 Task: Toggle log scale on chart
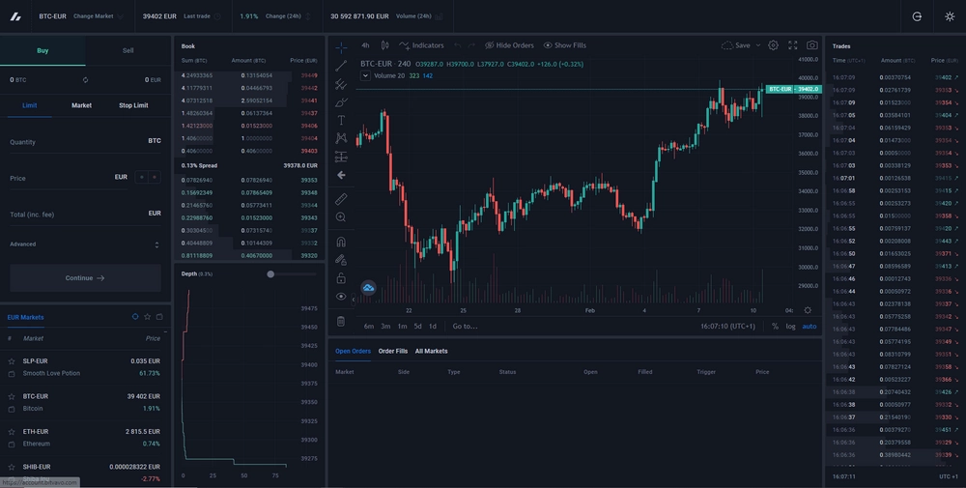[790, 326]
